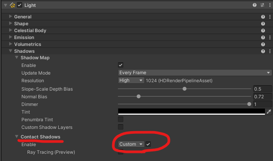Click the Volumetrics section help icon

pos(263,44)
